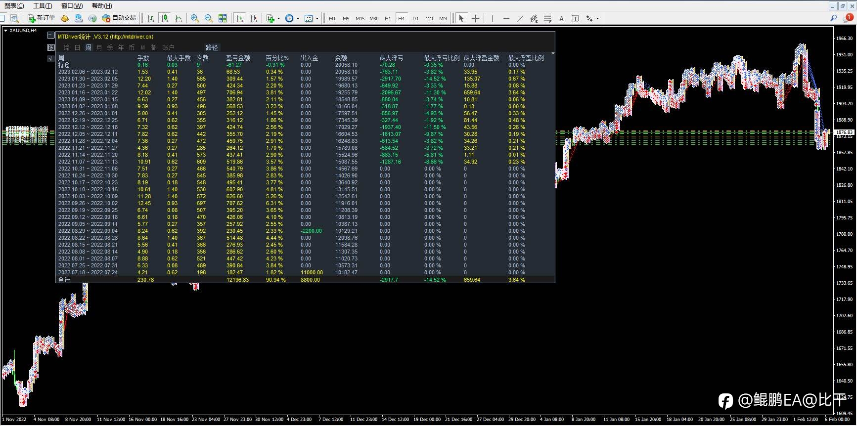This screenshot has width=857, height=426.
Task: Select the D1 timeframe button
Action: point(415,18)
